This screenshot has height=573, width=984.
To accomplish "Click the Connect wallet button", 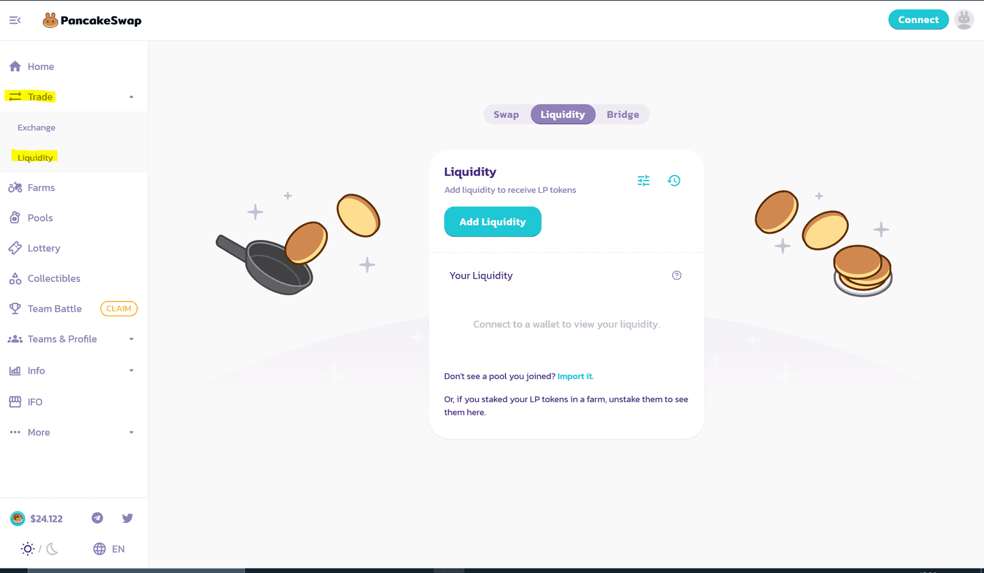I will pyautogui.click(x=918, y=20).
